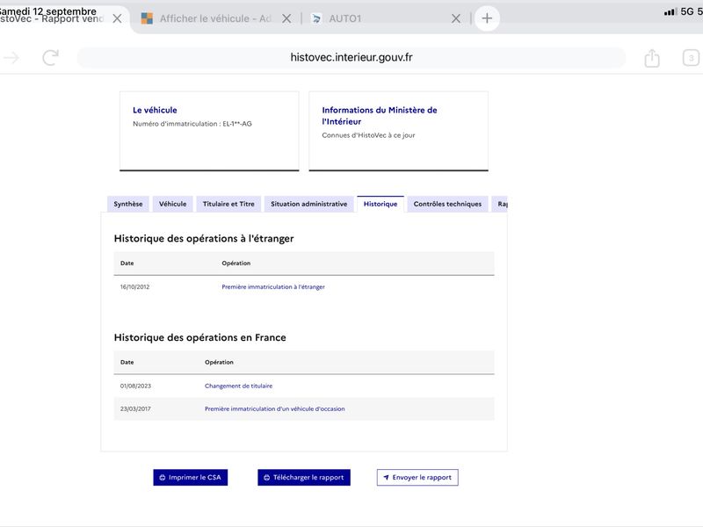
Task: Click the Télécharger le rapport button
Action: point(304,477)
